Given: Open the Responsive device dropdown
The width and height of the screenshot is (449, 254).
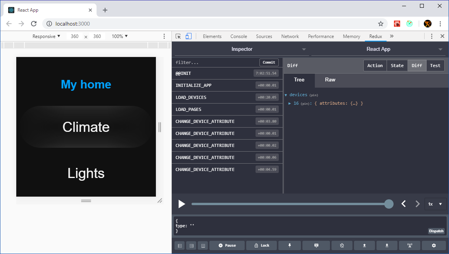Looking at the screenshot, I should click(47, 36).
